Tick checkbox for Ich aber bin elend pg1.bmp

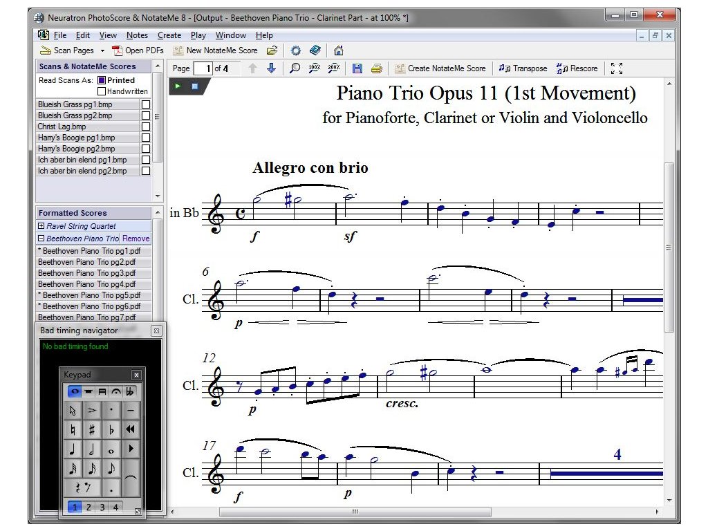point(146,160)
